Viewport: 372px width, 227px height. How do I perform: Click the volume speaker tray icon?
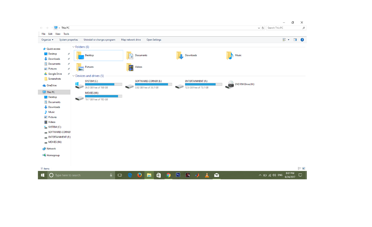tap(274, 175)
